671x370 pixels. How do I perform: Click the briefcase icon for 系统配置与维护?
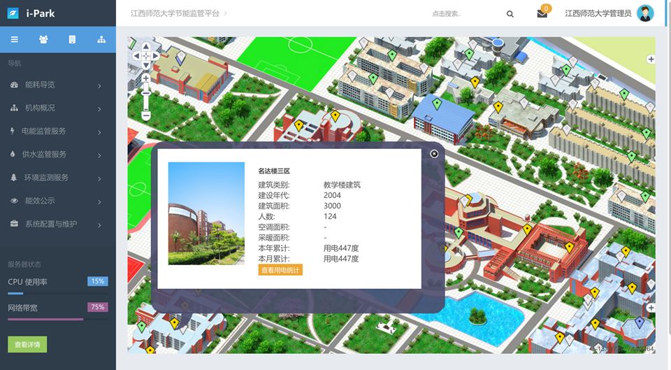14,225
